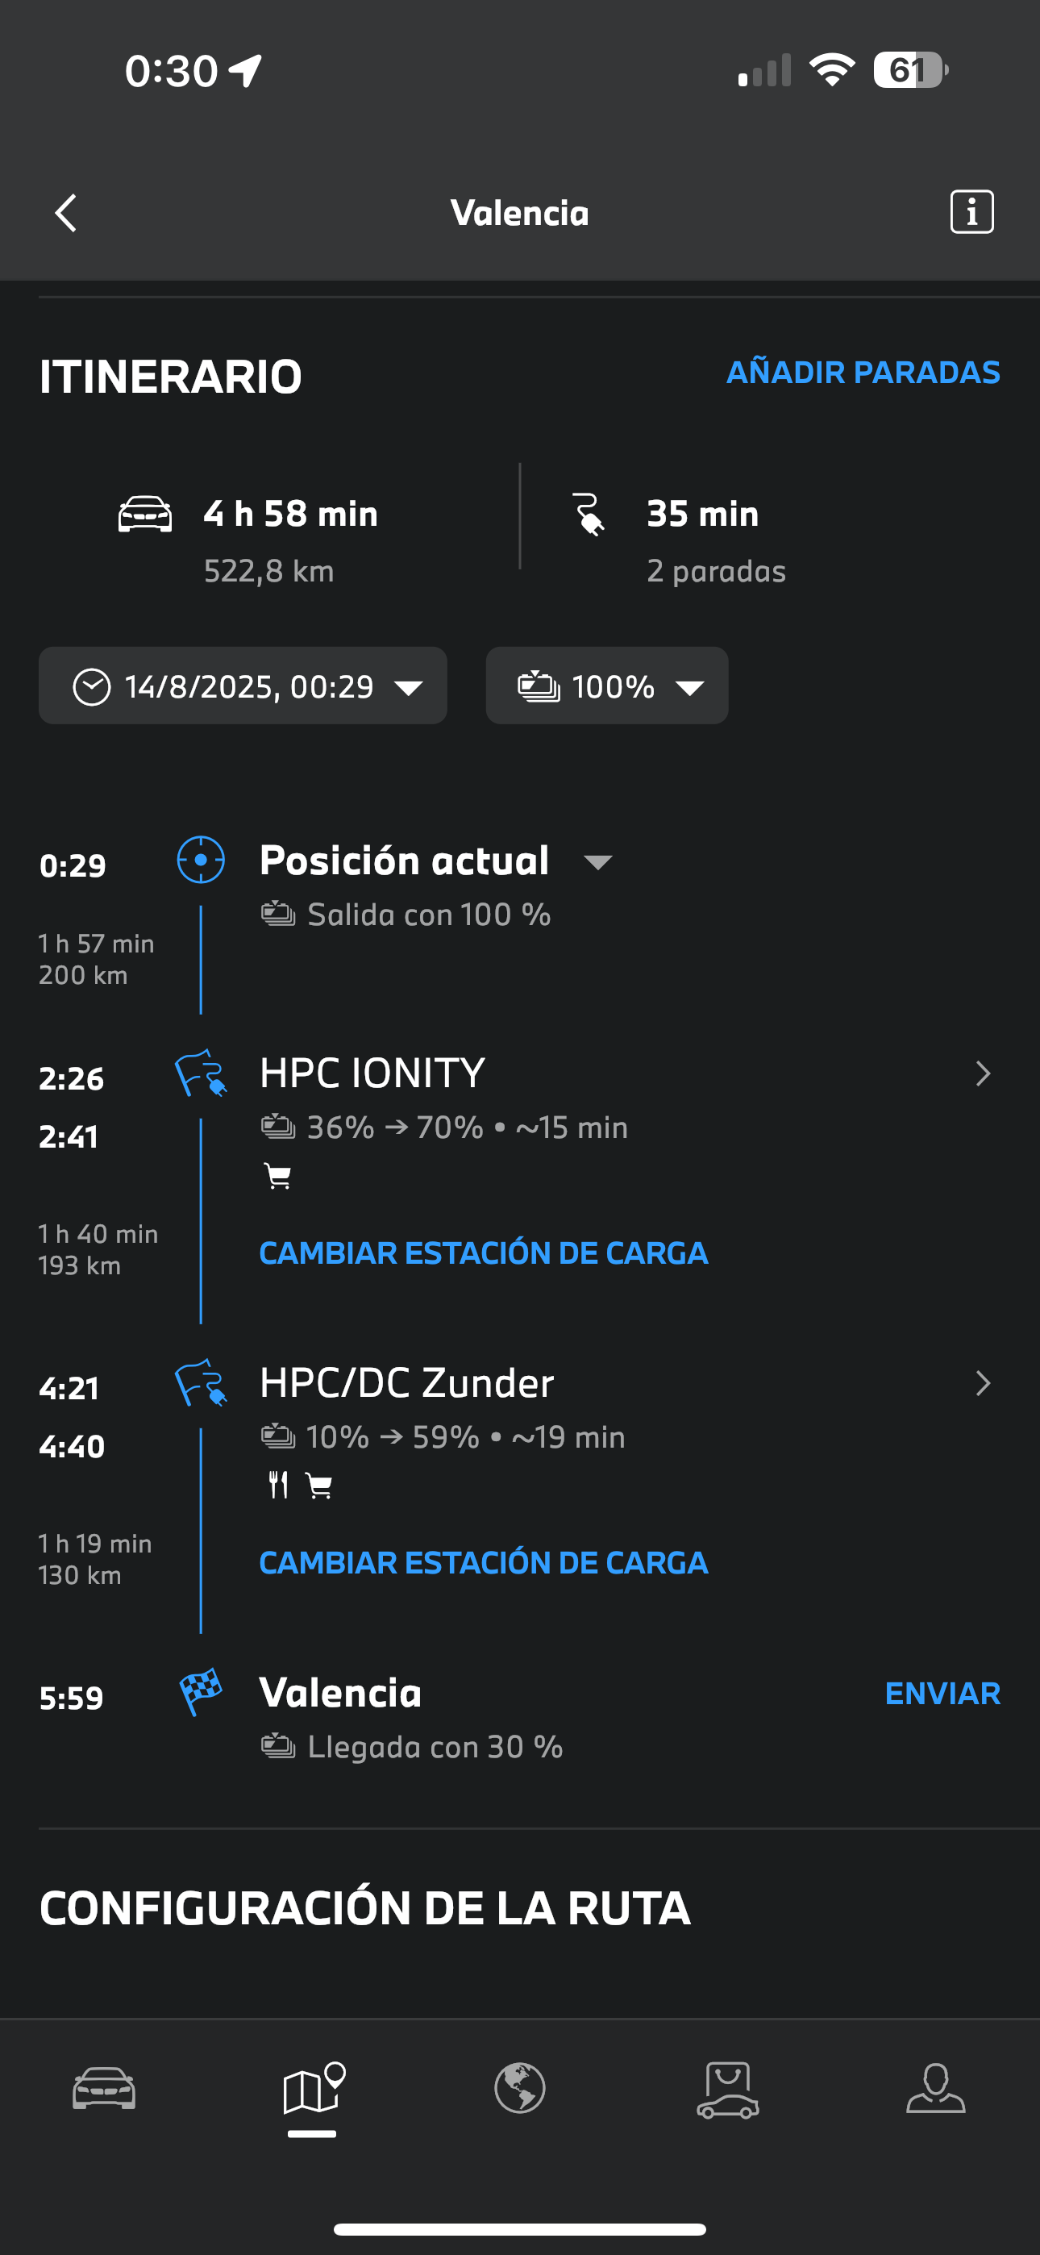The width and height of the screenshot is (1040, 2255).
Task: Open HPC/DC Zunder details chevron
Action: [982, 1383]
